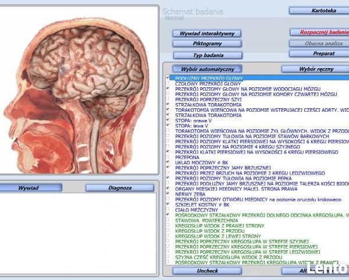
Task: Select PRZEKRÓJ POPRZECZNY KRĘGOSŁUPA W STREFIE LĘDŹWIOWEJ
Action: pyautogui.click(x=248, y=252)
